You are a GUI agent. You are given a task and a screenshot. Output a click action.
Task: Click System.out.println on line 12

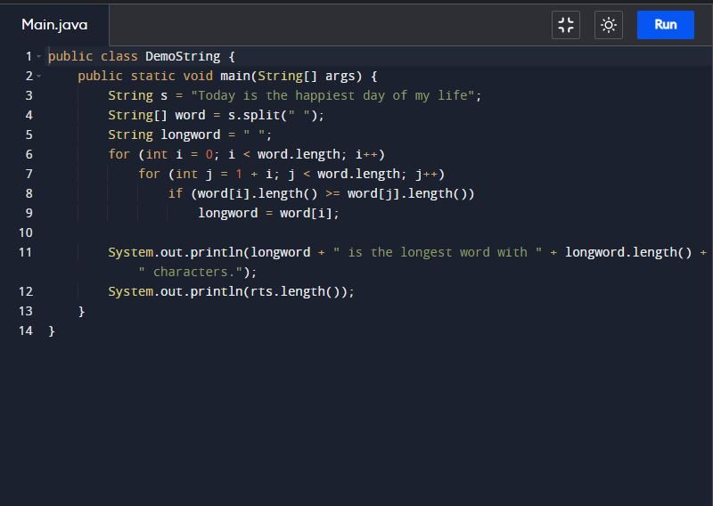tap(176, 291)
